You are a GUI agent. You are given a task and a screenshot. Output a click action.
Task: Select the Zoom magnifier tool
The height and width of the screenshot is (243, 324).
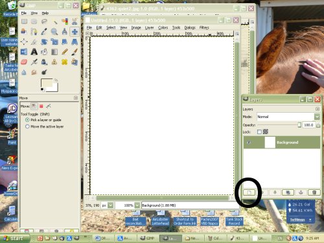54,32
